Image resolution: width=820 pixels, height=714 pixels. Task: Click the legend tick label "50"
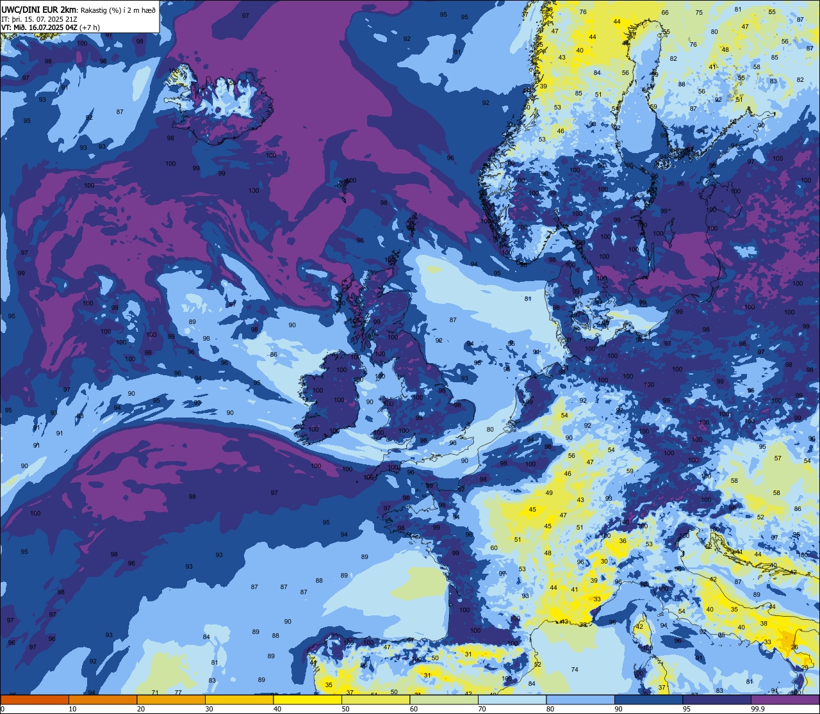pyautogui.click(x=345, y=709)
